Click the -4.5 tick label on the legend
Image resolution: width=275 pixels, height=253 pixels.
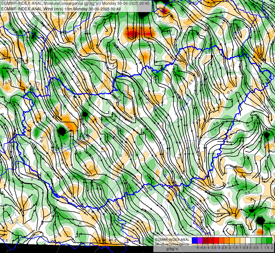click(x=203, y=248)
